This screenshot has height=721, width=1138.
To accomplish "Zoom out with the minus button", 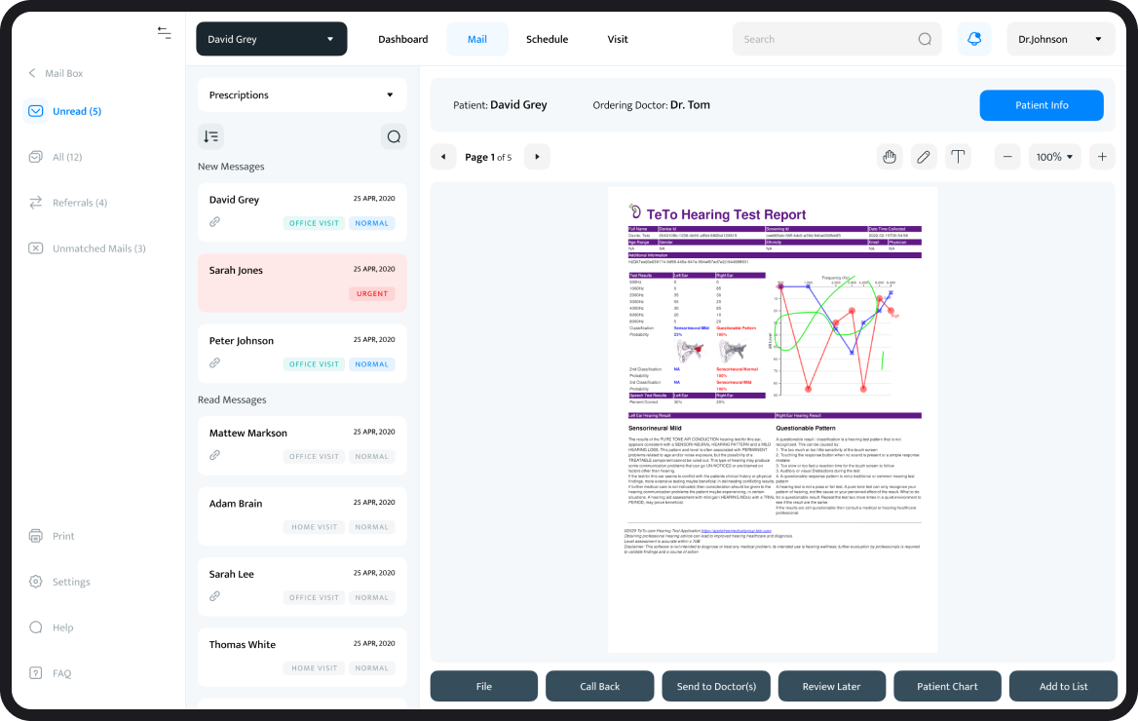I will pos(1007,157).
